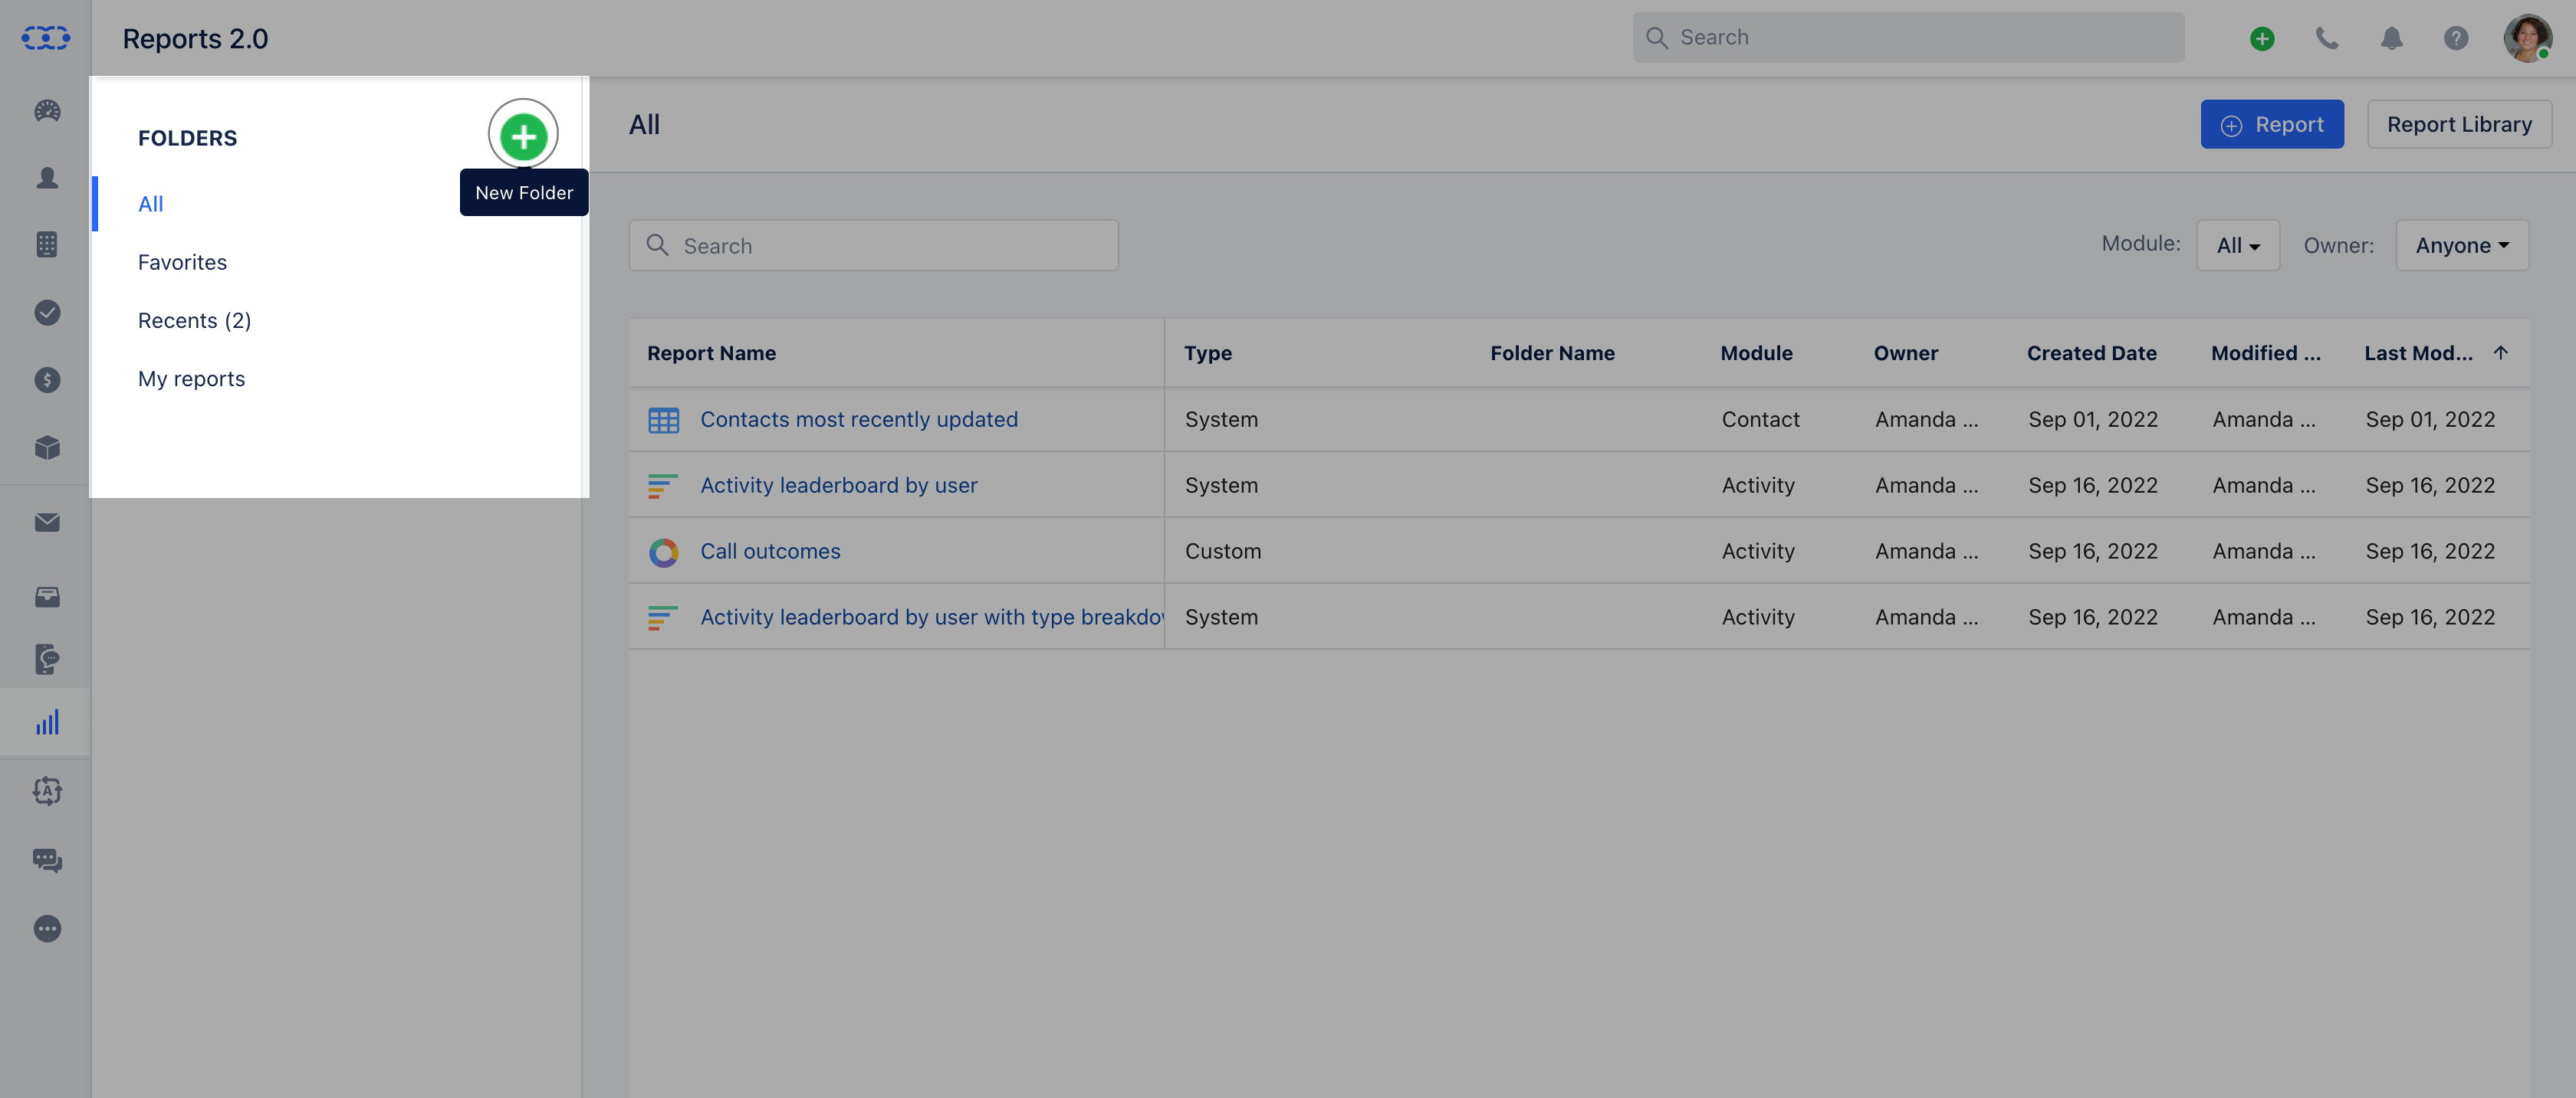The image size is (2576, 1098).
Task: Sort by Module column header
Action: (x=1756, y=352)
